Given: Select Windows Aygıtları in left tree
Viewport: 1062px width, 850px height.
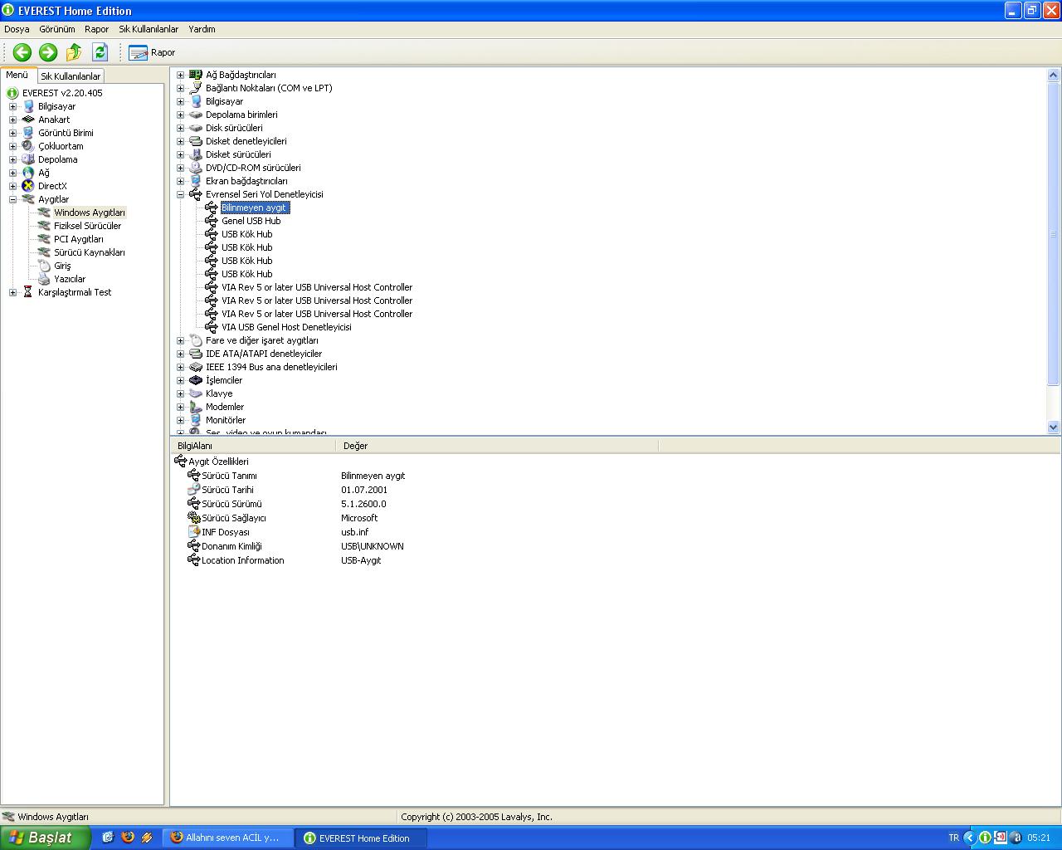Looking at the screenshot, I should point(90,212).
